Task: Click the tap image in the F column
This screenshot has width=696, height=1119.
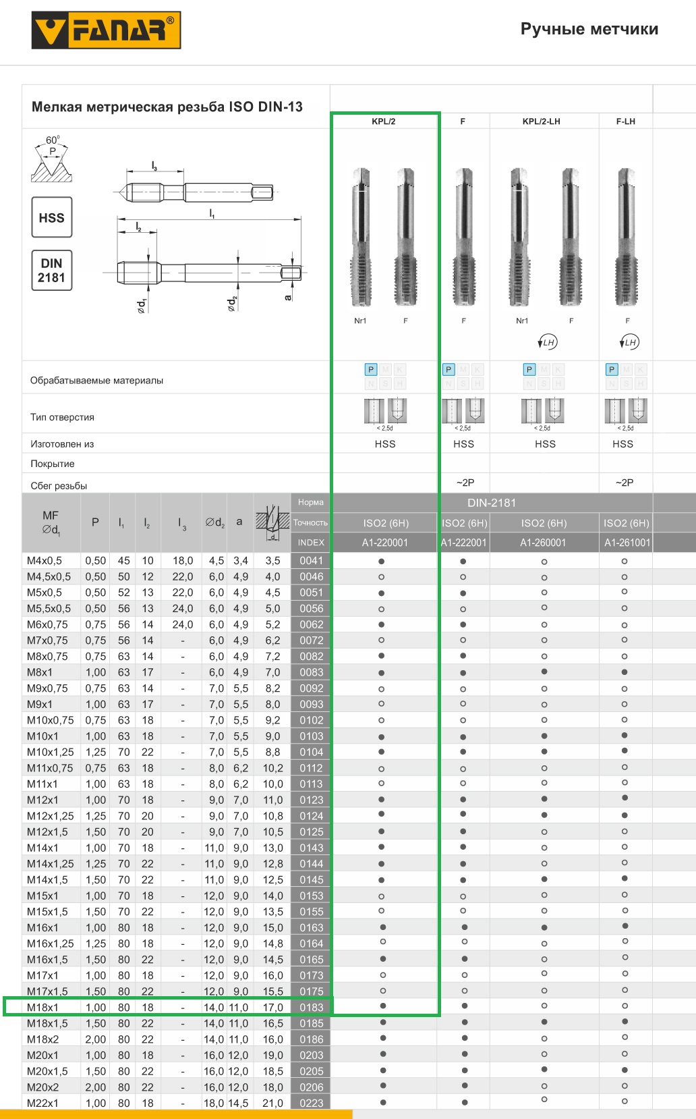Action: [x=464, y=238]
